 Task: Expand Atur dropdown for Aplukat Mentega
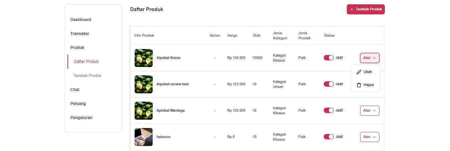click(369, 111)
